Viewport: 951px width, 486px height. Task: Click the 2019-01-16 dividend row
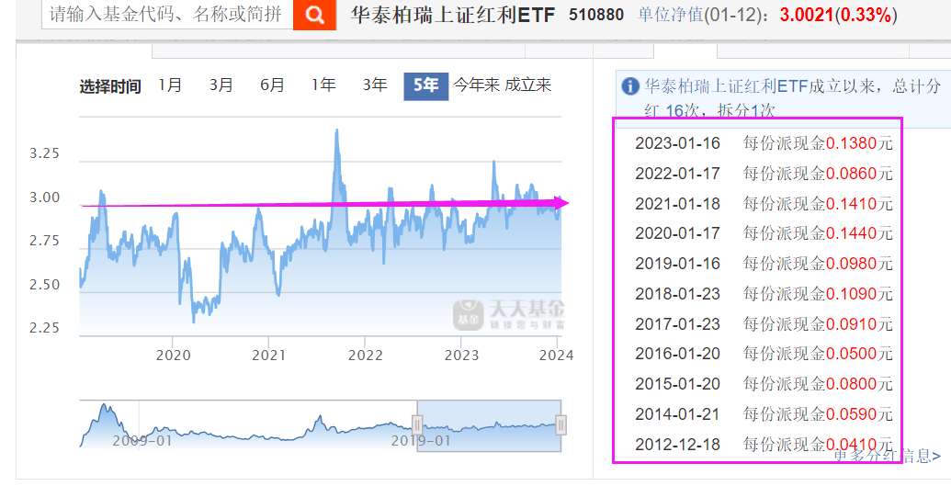tap(764, 264)
